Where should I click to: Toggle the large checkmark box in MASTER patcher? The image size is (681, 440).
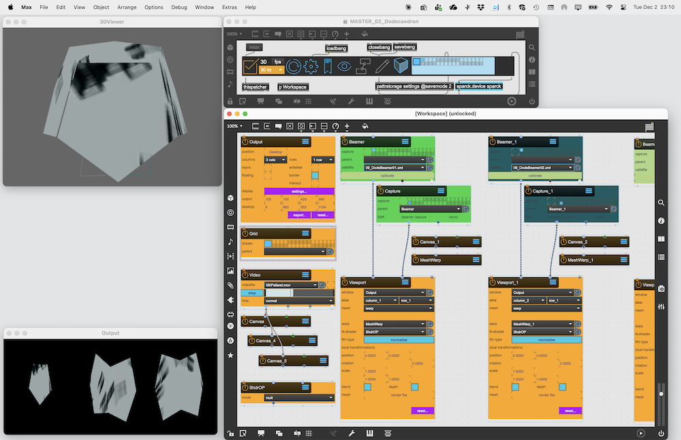point(250,66)
